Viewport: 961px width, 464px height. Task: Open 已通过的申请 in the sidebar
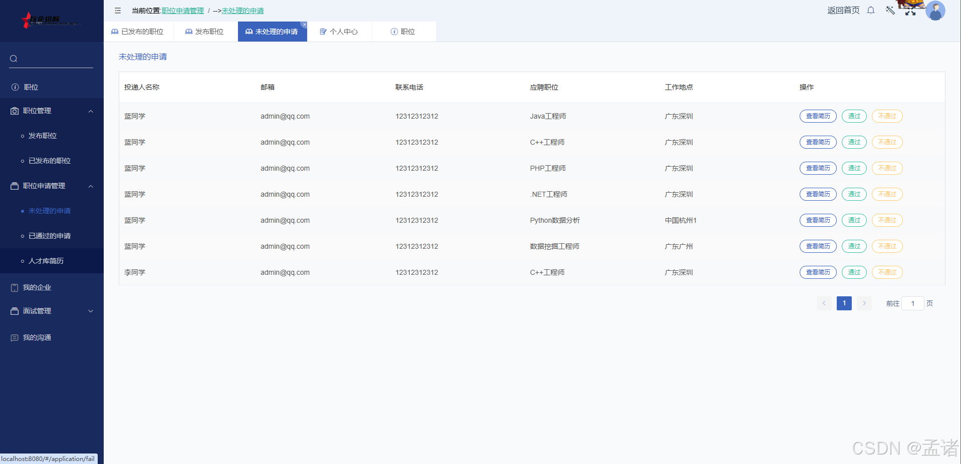point(52,236)
